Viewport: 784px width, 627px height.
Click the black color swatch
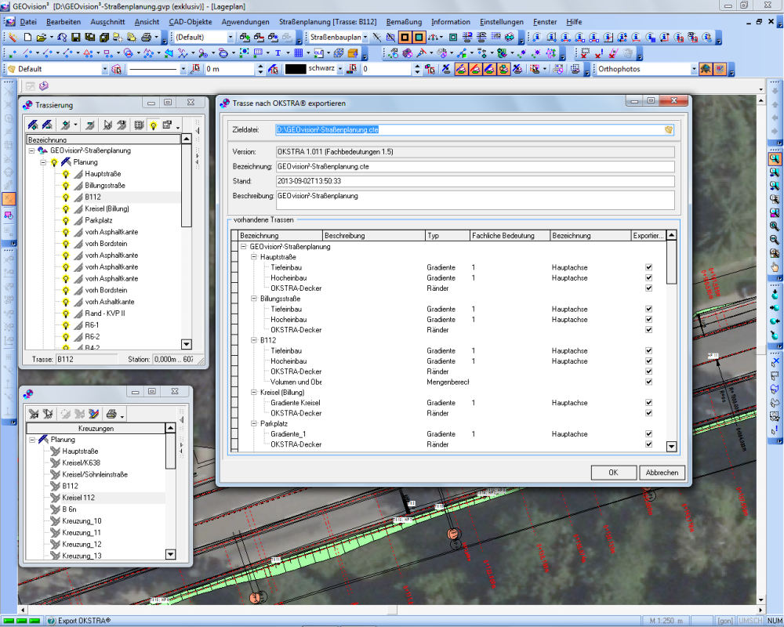(x=295, y=69)
